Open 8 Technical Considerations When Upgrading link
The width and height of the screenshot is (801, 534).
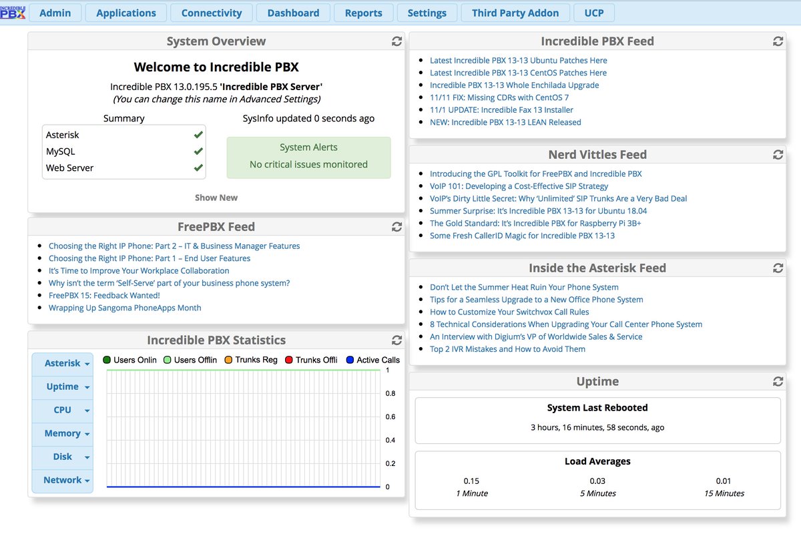coord(566,324)
